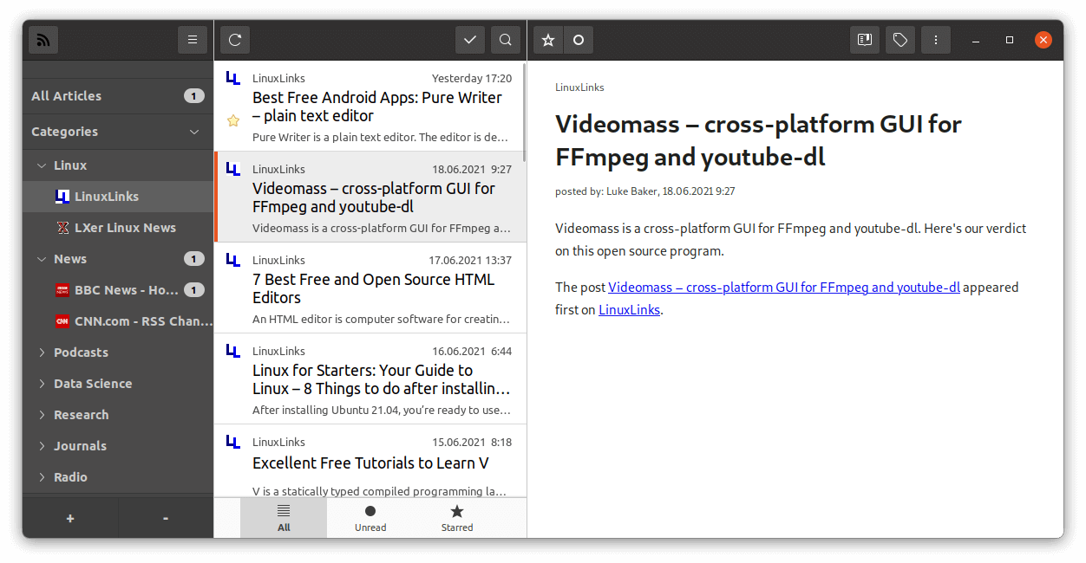Image resolution: width=1086 pixels, height=563 pixels.
Task: Click LinuxLinks icon on Pure Writer row
Action: pos(232,78)
